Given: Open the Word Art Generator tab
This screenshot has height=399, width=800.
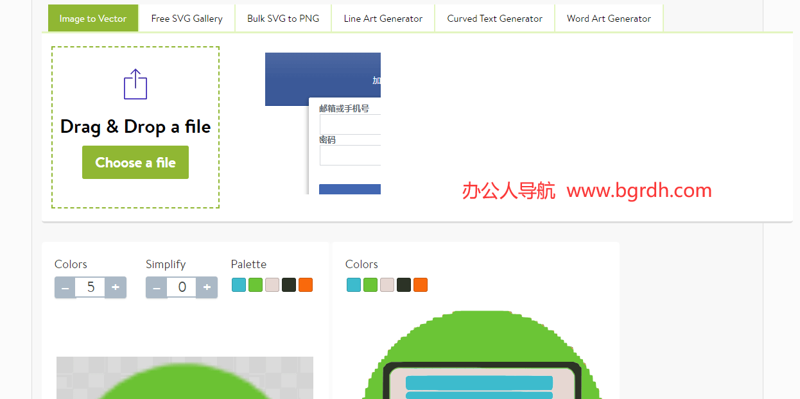Looking at the screenshot, I should click(609, 19).
